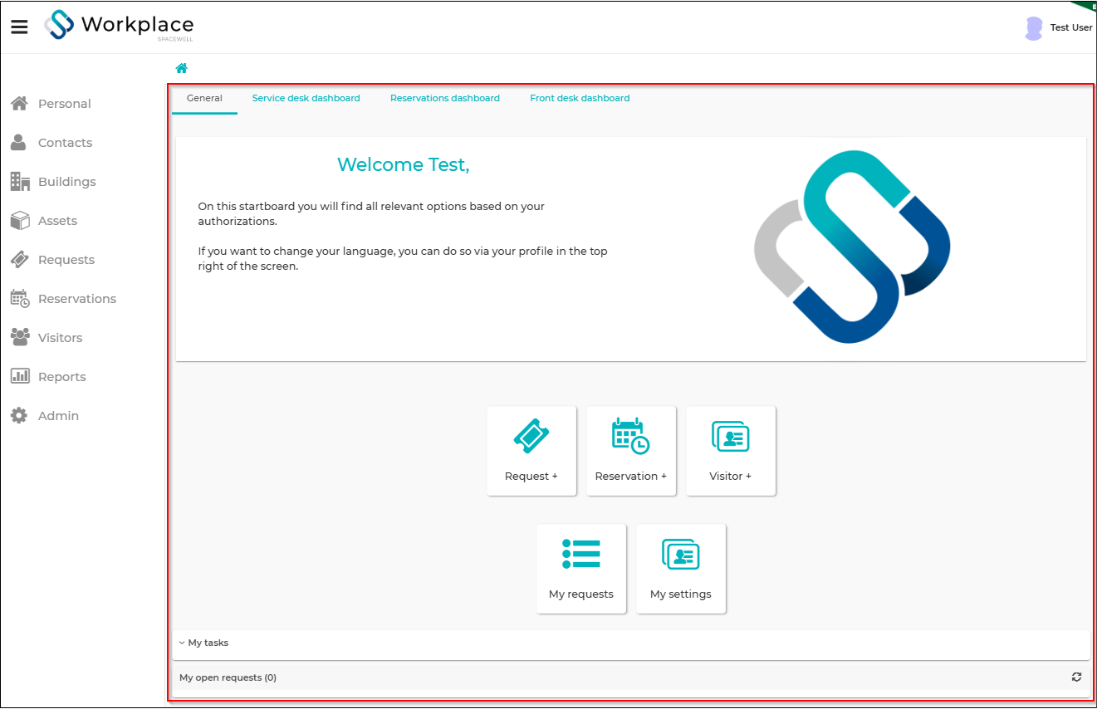
Task: Create a new request via Request + tile
Action: (531, 451)
